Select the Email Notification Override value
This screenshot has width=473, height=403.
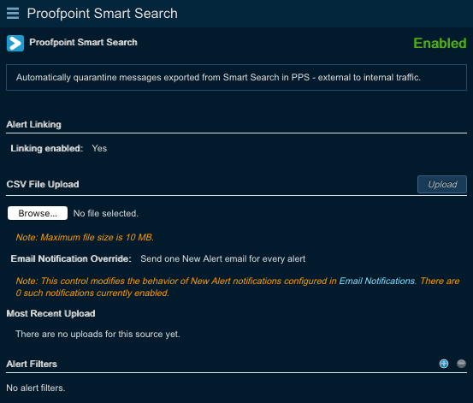[223, 258]
